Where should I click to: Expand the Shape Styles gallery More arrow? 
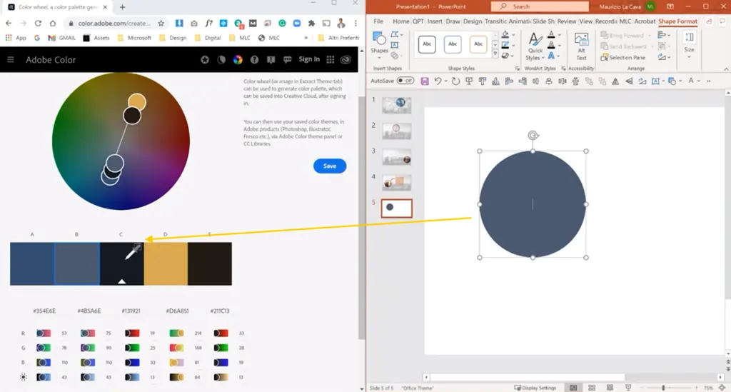point(495,54)
